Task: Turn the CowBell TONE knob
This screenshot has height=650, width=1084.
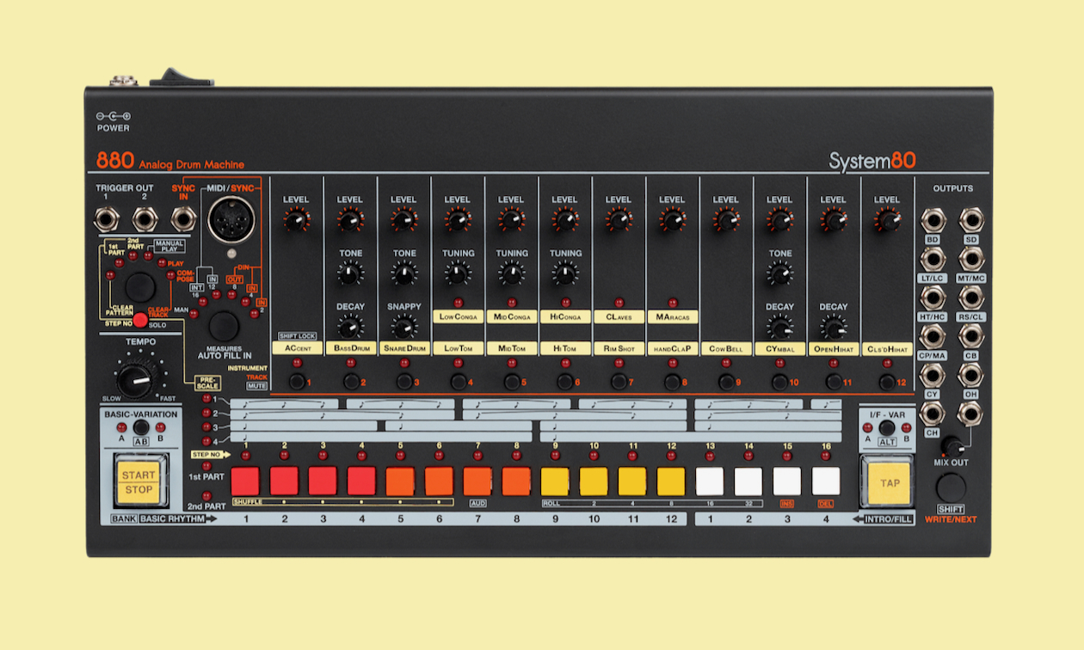Action: (x=779, y=273)
